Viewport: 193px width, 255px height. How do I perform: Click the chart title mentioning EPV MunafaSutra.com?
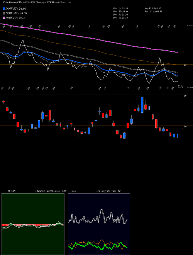(x=37, y=2)
